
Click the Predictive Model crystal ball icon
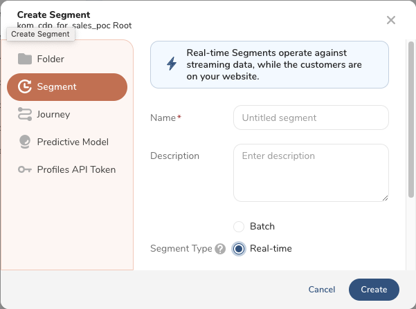coord(25,142)
